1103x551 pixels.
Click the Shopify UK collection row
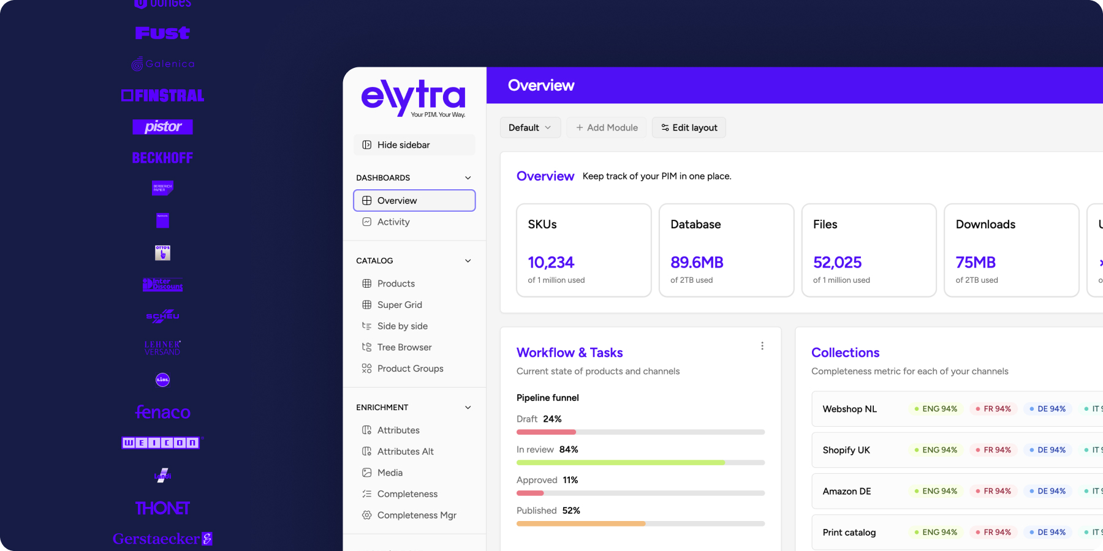coord(957,450)
